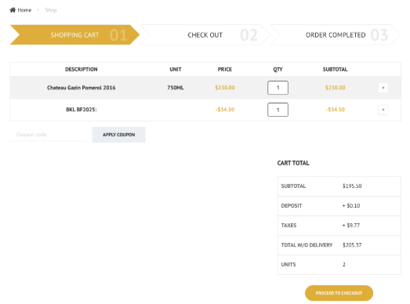Screen dimensions: 410x304
Task: Click the PRICE column header
Action: click(x=225, y=70)
